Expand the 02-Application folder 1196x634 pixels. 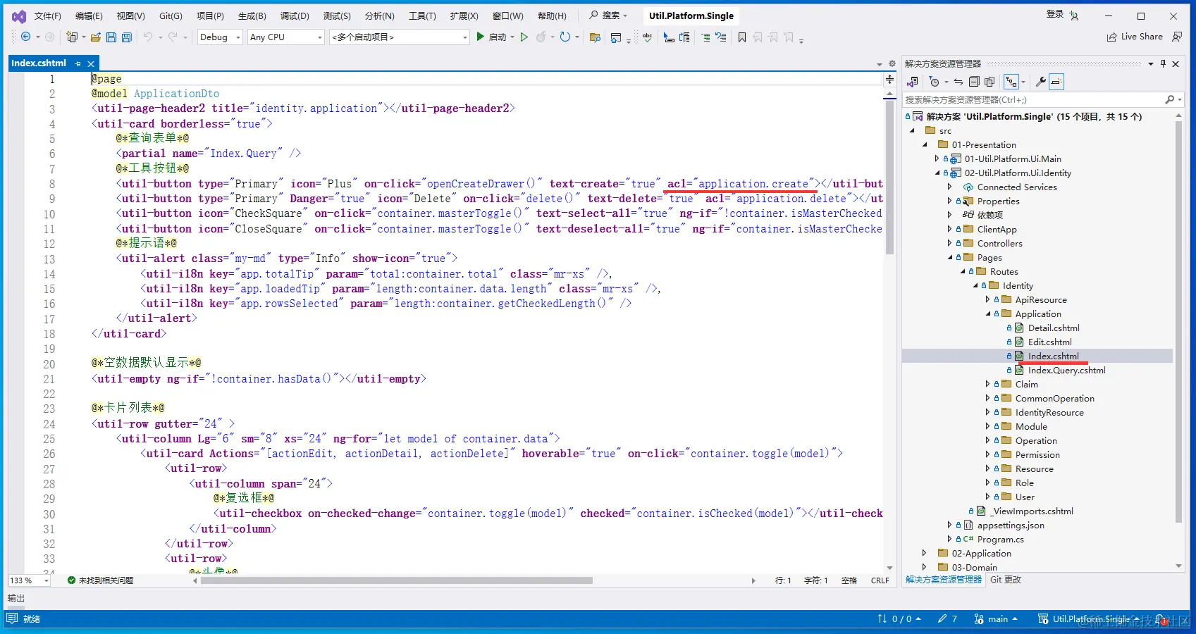(x=924, y=553)
